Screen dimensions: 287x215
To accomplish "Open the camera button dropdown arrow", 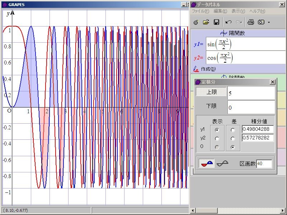I will [269, 23].
